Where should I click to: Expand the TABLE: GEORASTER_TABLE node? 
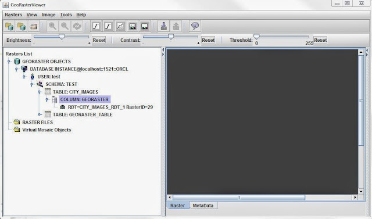click(40, 114)
